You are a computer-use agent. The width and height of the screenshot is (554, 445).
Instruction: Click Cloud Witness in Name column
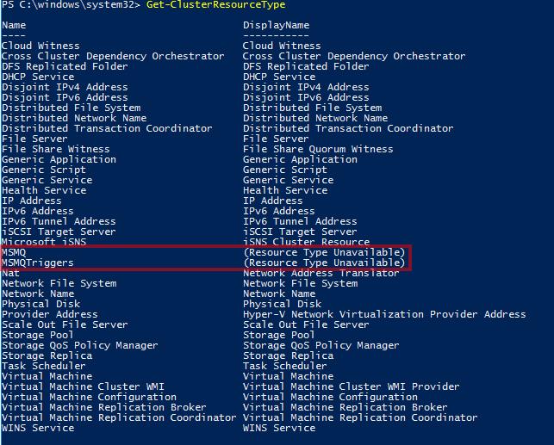click(x=40, y=46)
